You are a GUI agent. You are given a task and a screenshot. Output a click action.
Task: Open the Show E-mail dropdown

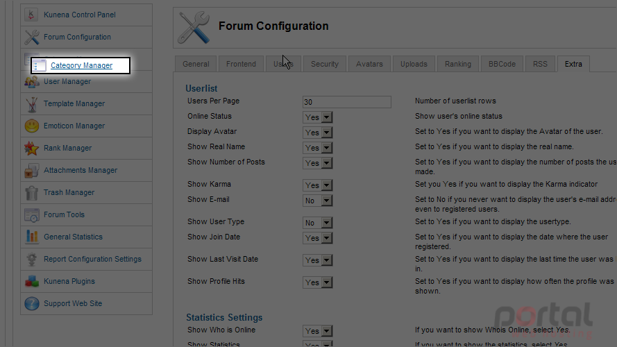pyautogui.click(x=318, y=201)
